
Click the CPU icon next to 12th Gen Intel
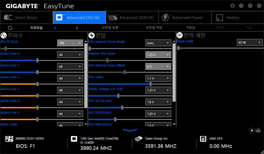pyautogui.click(x=74, y=139)
